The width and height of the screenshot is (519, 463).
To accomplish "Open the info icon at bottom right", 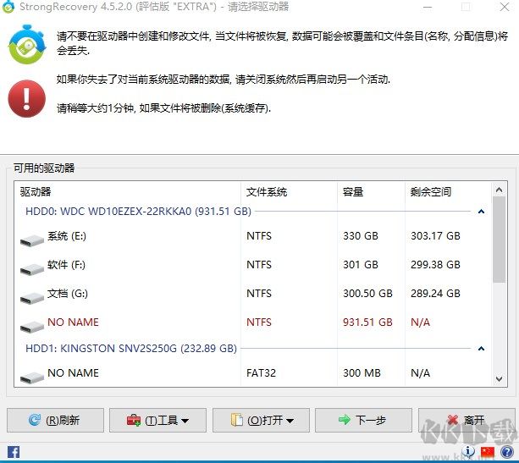I will (468, 451).
